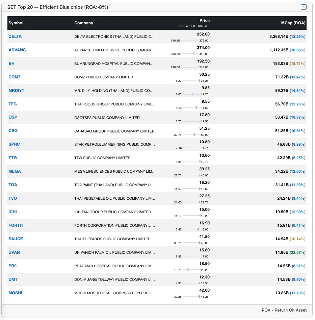
Task: Open COM7 symbol link
Action: [15, 77]
